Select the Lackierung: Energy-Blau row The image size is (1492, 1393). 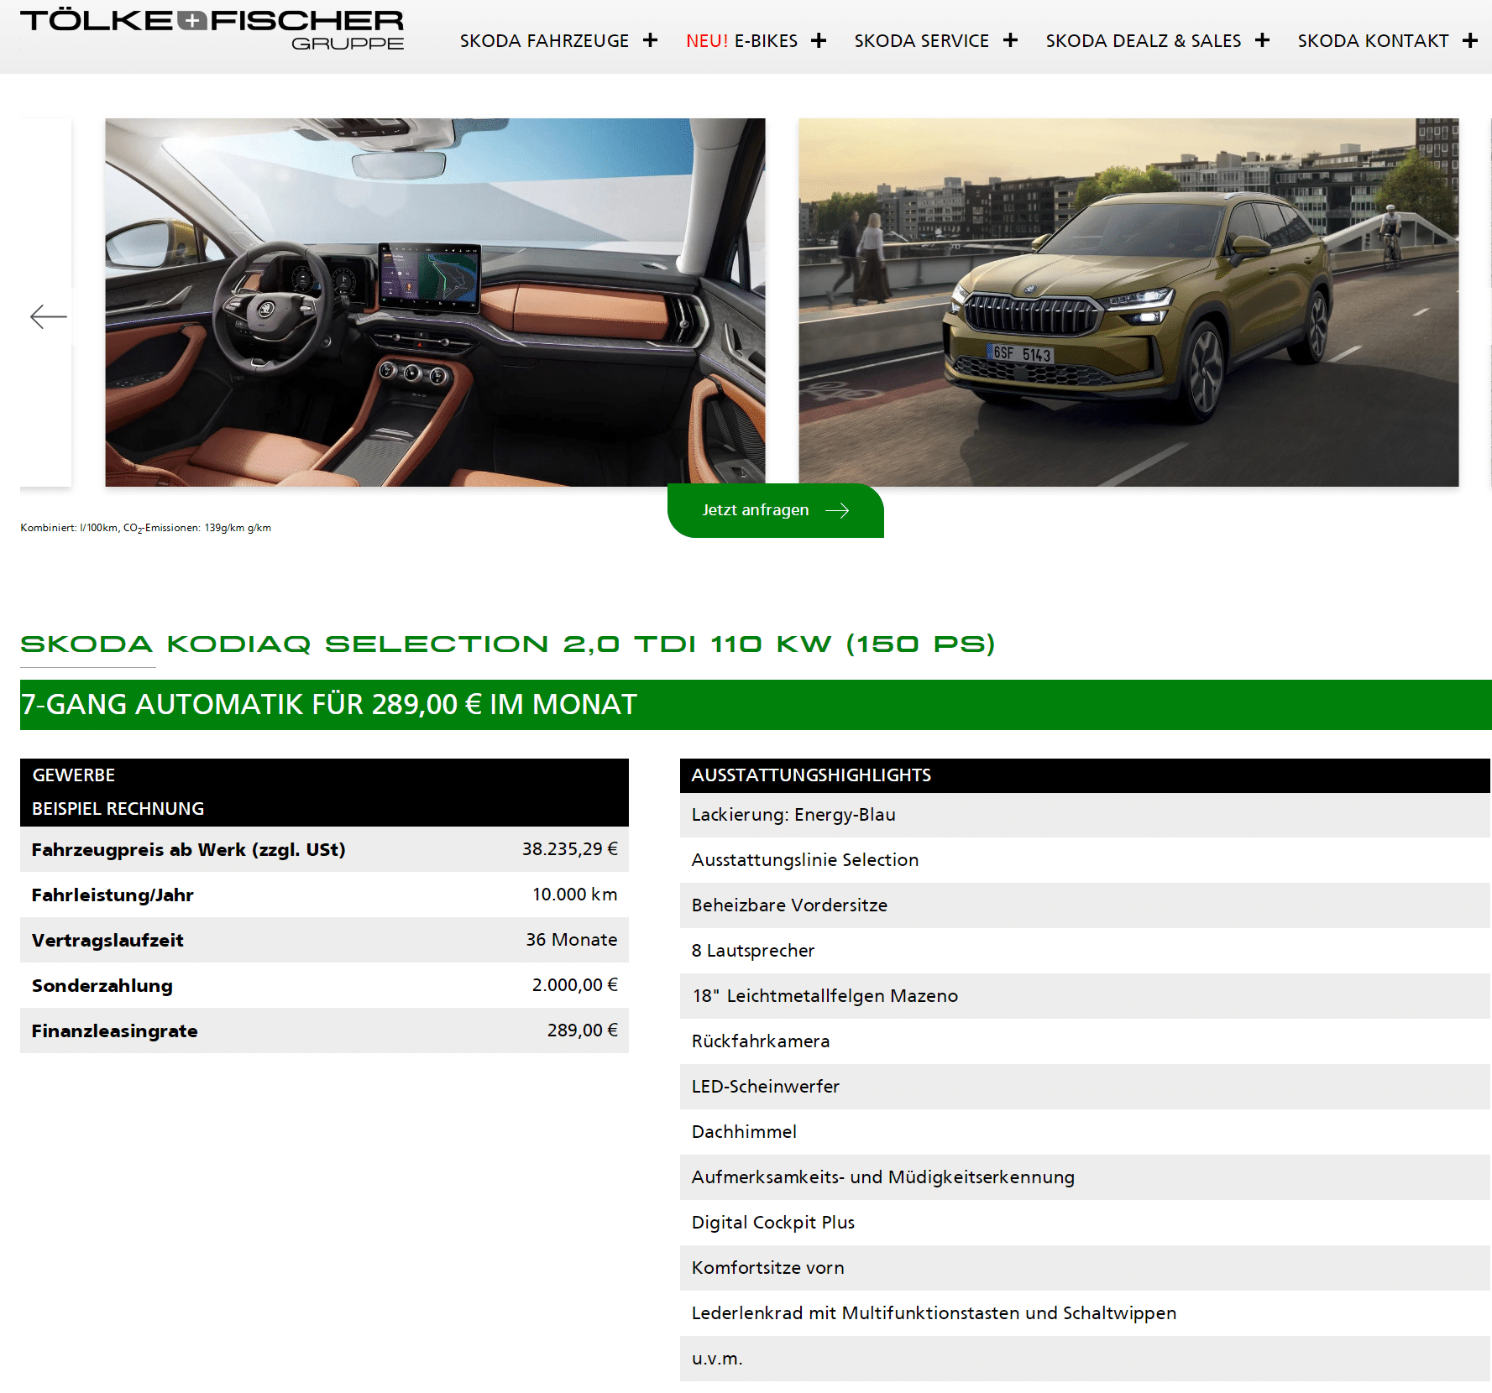coord(1085,815)
